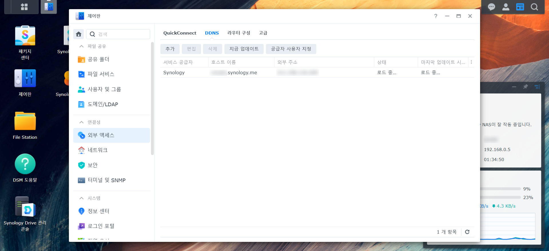549x251 pixels.
Task: Click the 추가 button
Action: (170, 49)
